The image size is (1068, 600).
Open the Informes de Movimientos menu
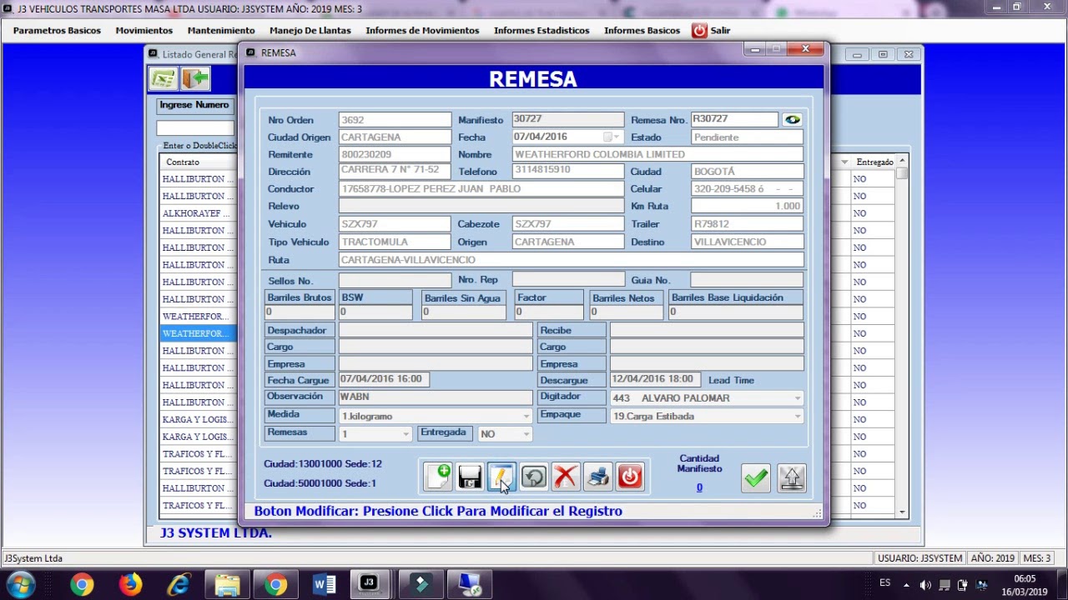422,30
